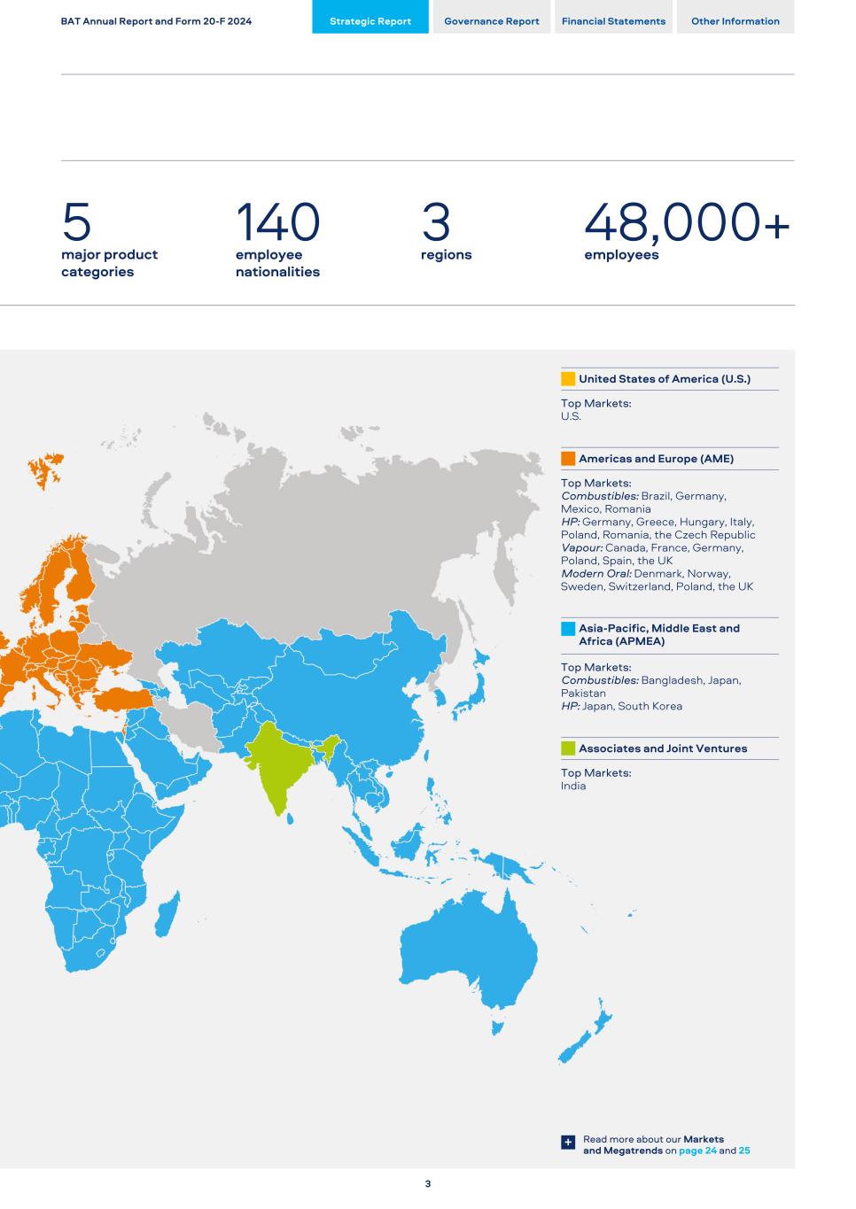Viewport: 856px width, 1209px height.
Task: Follow the page 24 link
Action: 697,1151
